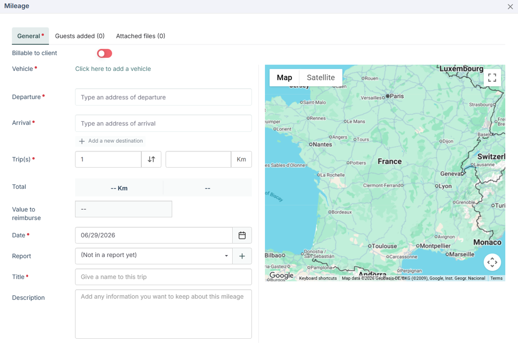518x346 pixels.
Task: Click Bordeaux on the map
Action: pyautogui.click(x=340, y=212)
